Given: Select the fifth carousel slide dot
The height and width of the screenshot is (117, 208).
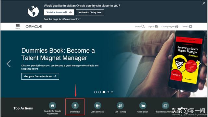Looking at the screenshot, I should click(x=112, y=92).
